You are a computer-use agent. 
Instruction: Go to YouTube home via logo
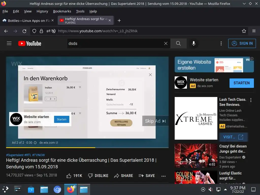click(30, 43)
